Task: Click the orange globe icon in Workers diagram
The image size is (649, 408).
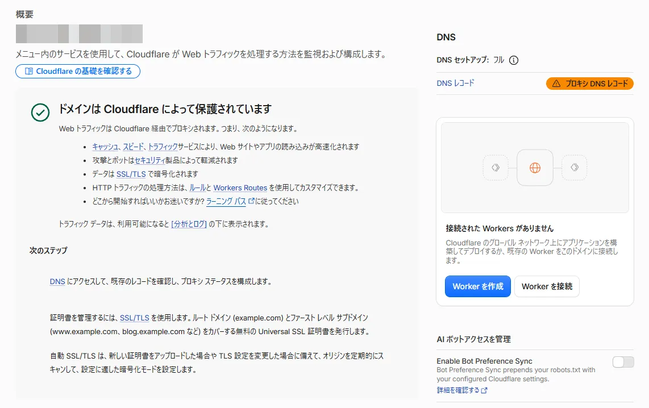Action: pyautogui.click(x=535, y=168)
